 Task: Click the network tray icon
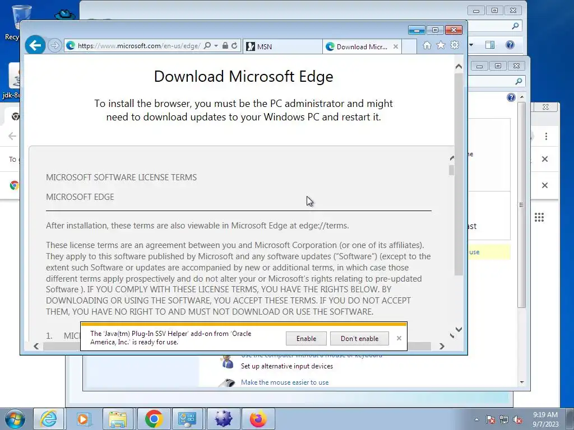coord(504,420)
